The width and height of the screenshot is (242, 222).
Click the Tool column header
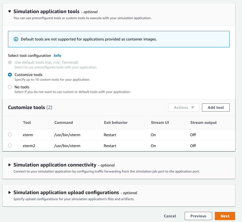27,122
